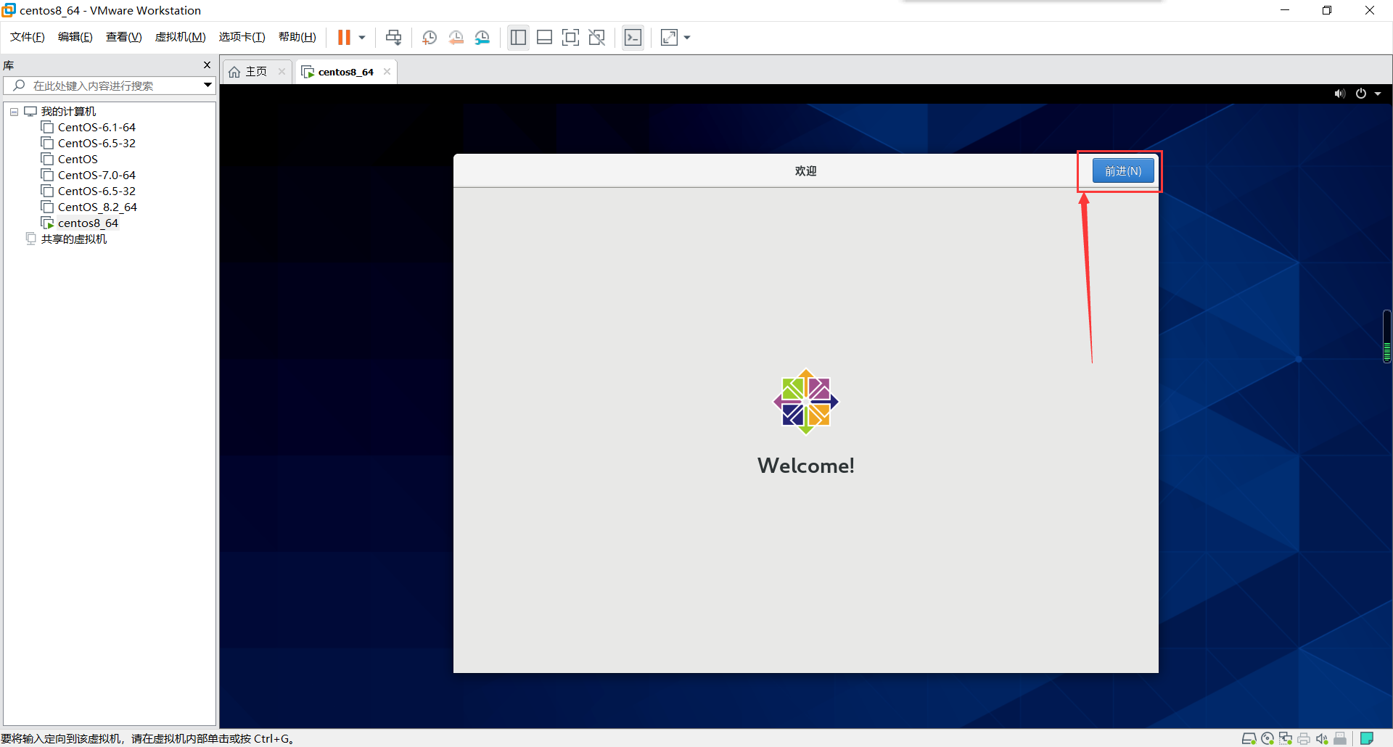Click the CD/DVD device icon in status bar
The width and height of the screenshot is (1393, 747).
pyautogui.click(x=1267, y=738)
